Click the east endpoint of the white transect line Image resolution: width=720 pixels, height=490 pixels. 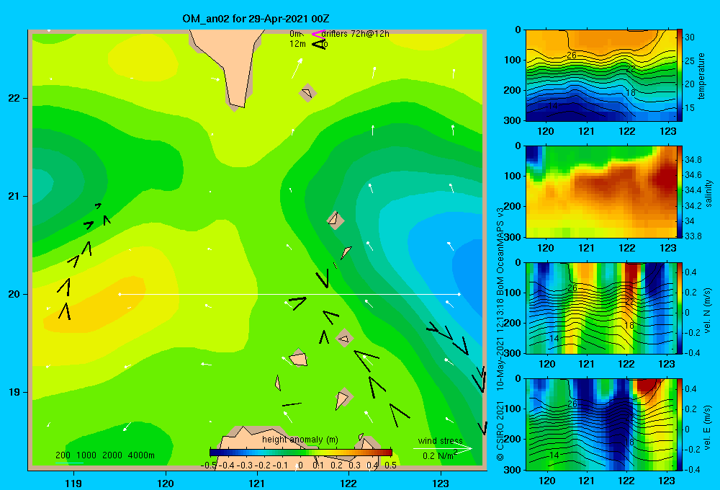click(x=459, y=294)
